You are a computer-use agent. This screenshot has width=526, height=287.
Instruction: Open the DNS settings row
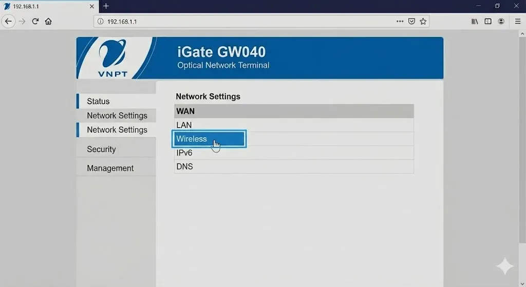tap(294, 166)
